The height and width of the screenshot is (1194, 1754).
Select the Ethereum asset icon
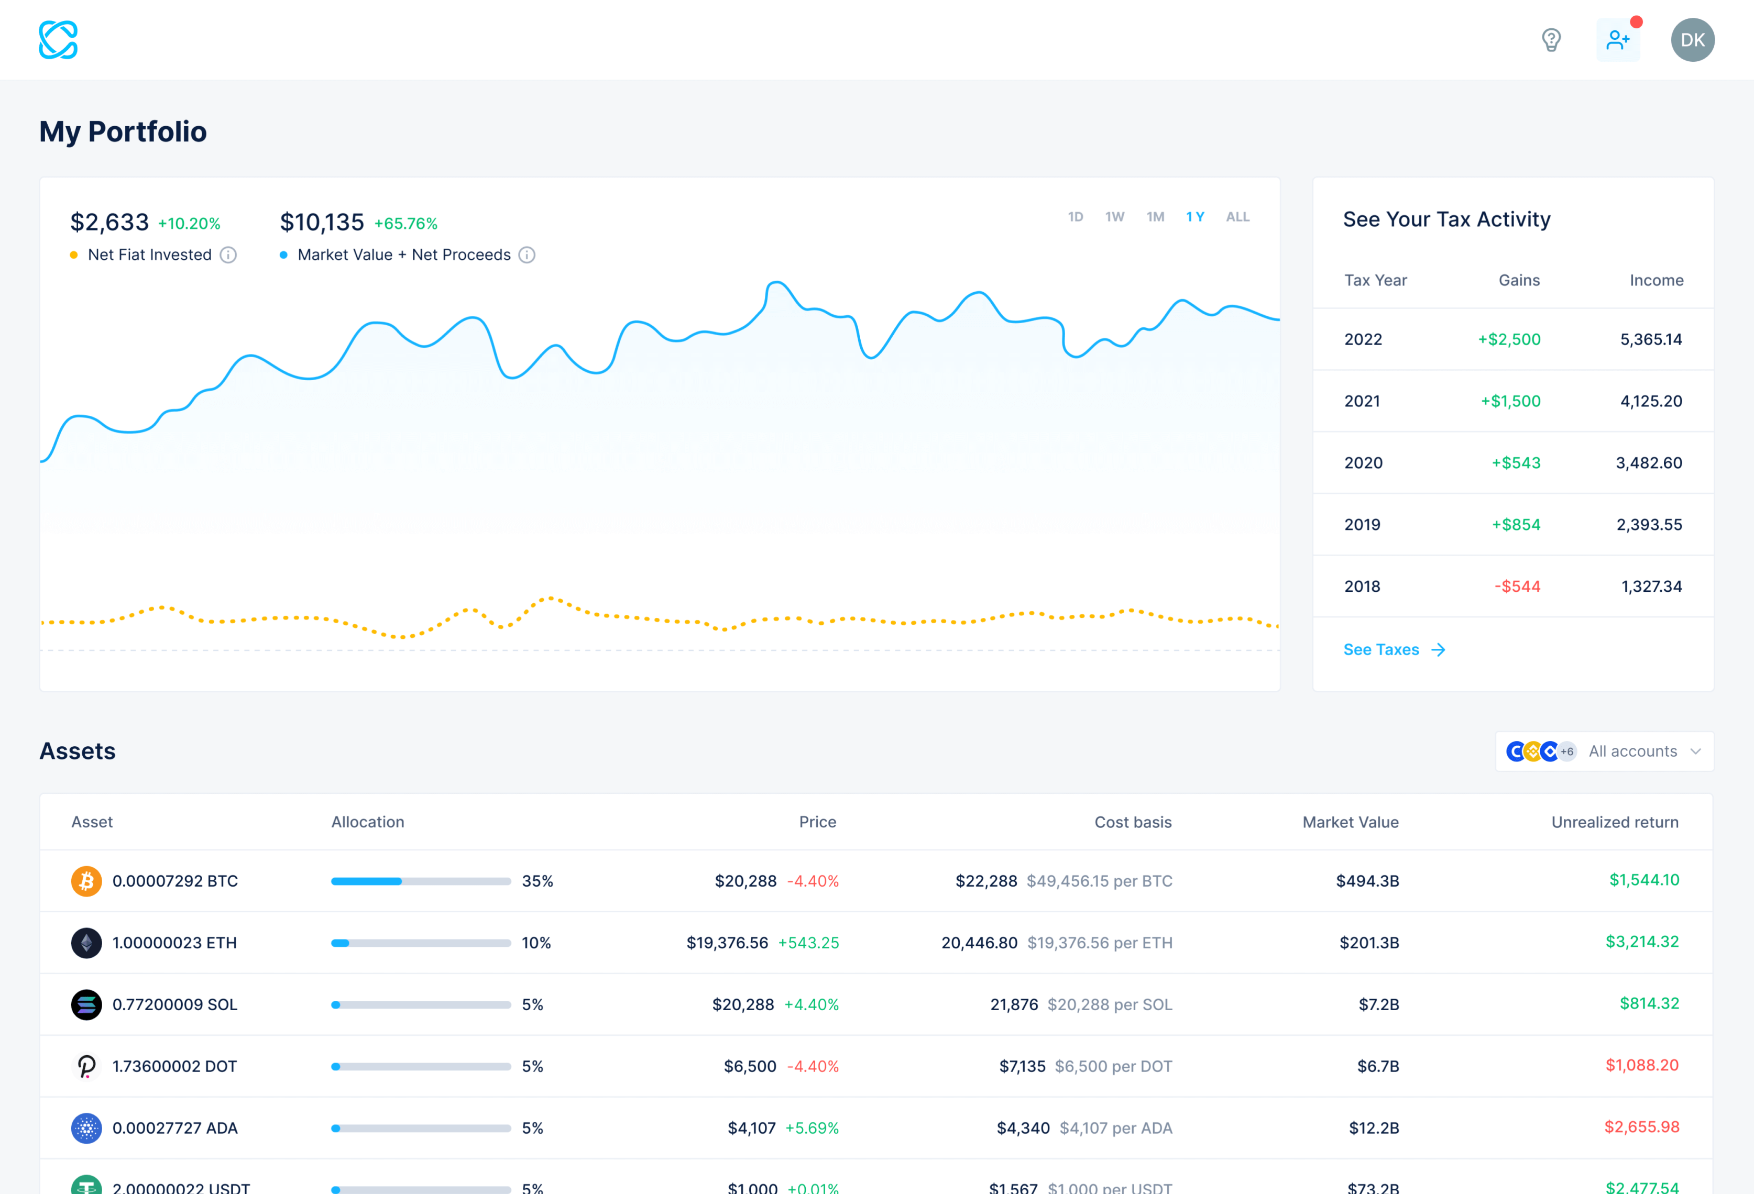[x=87, y=942]
